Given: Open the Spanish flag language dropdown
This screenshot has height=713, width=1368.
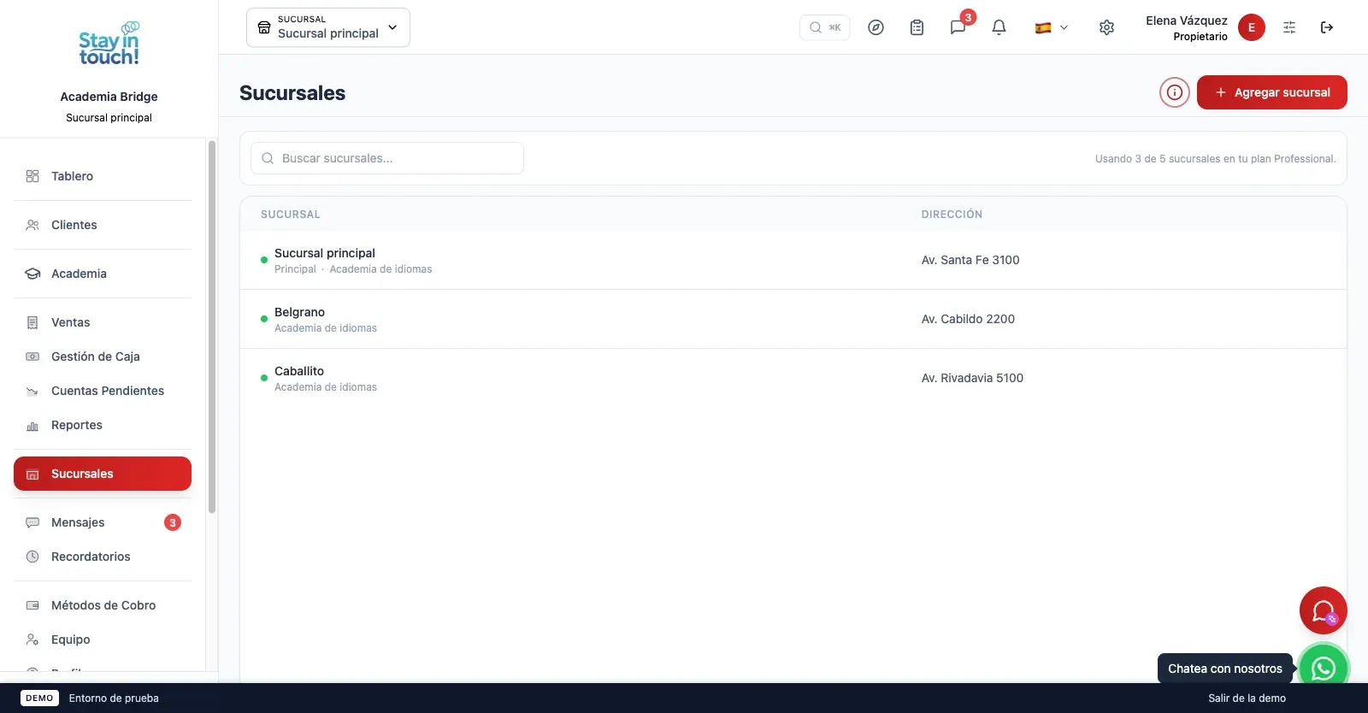Looking at the screenshot, I should [1052, 27].
